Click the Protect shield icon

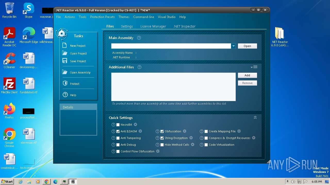[x=65, y=84]
